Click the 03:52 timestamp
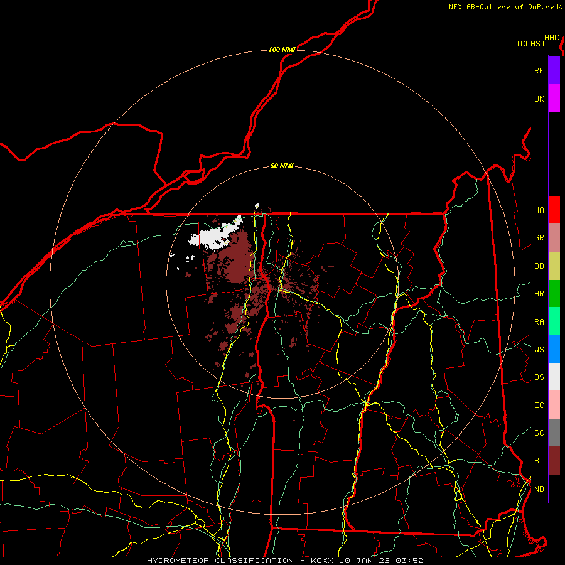565x565 pixels. tap(409, 561)
